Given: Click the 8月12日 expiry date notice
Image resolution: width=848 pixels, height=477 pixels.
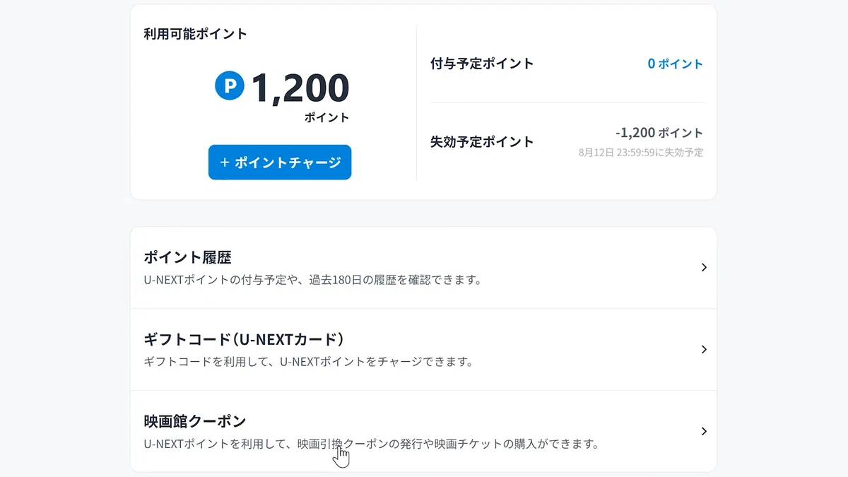Looking at the screenshot, I should point(641,152).
